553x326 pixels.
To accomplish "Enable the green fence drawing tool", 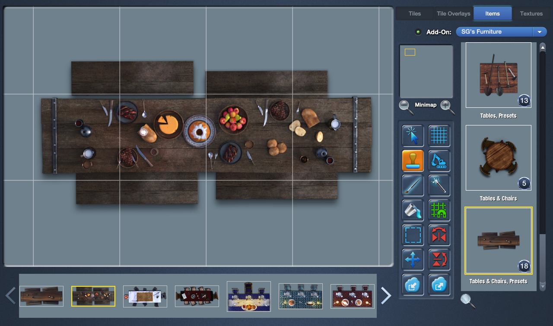I will point(439,210).
